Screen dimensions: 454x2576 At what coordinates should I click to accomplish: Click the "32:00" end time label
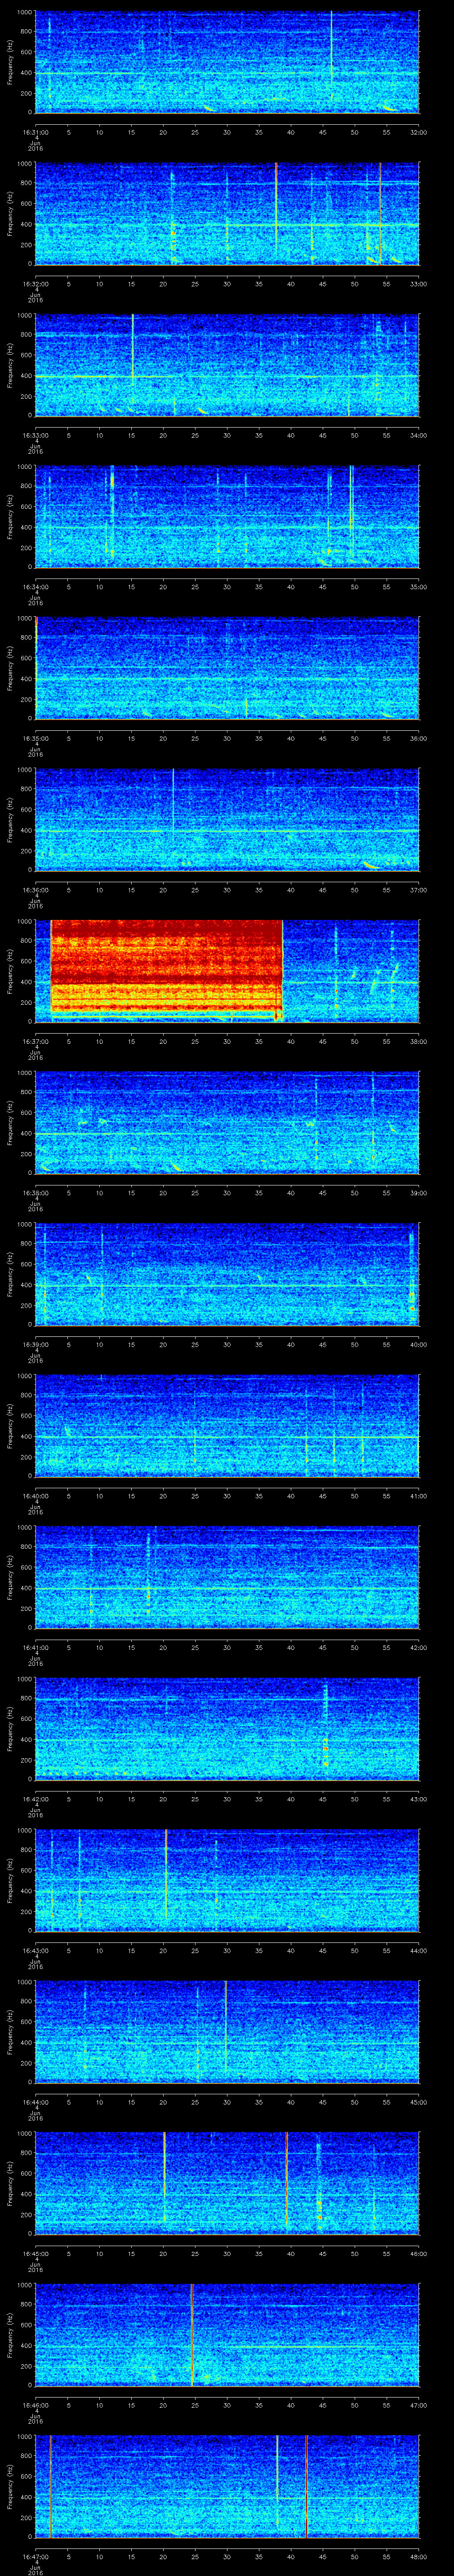(x=418, y=132)
